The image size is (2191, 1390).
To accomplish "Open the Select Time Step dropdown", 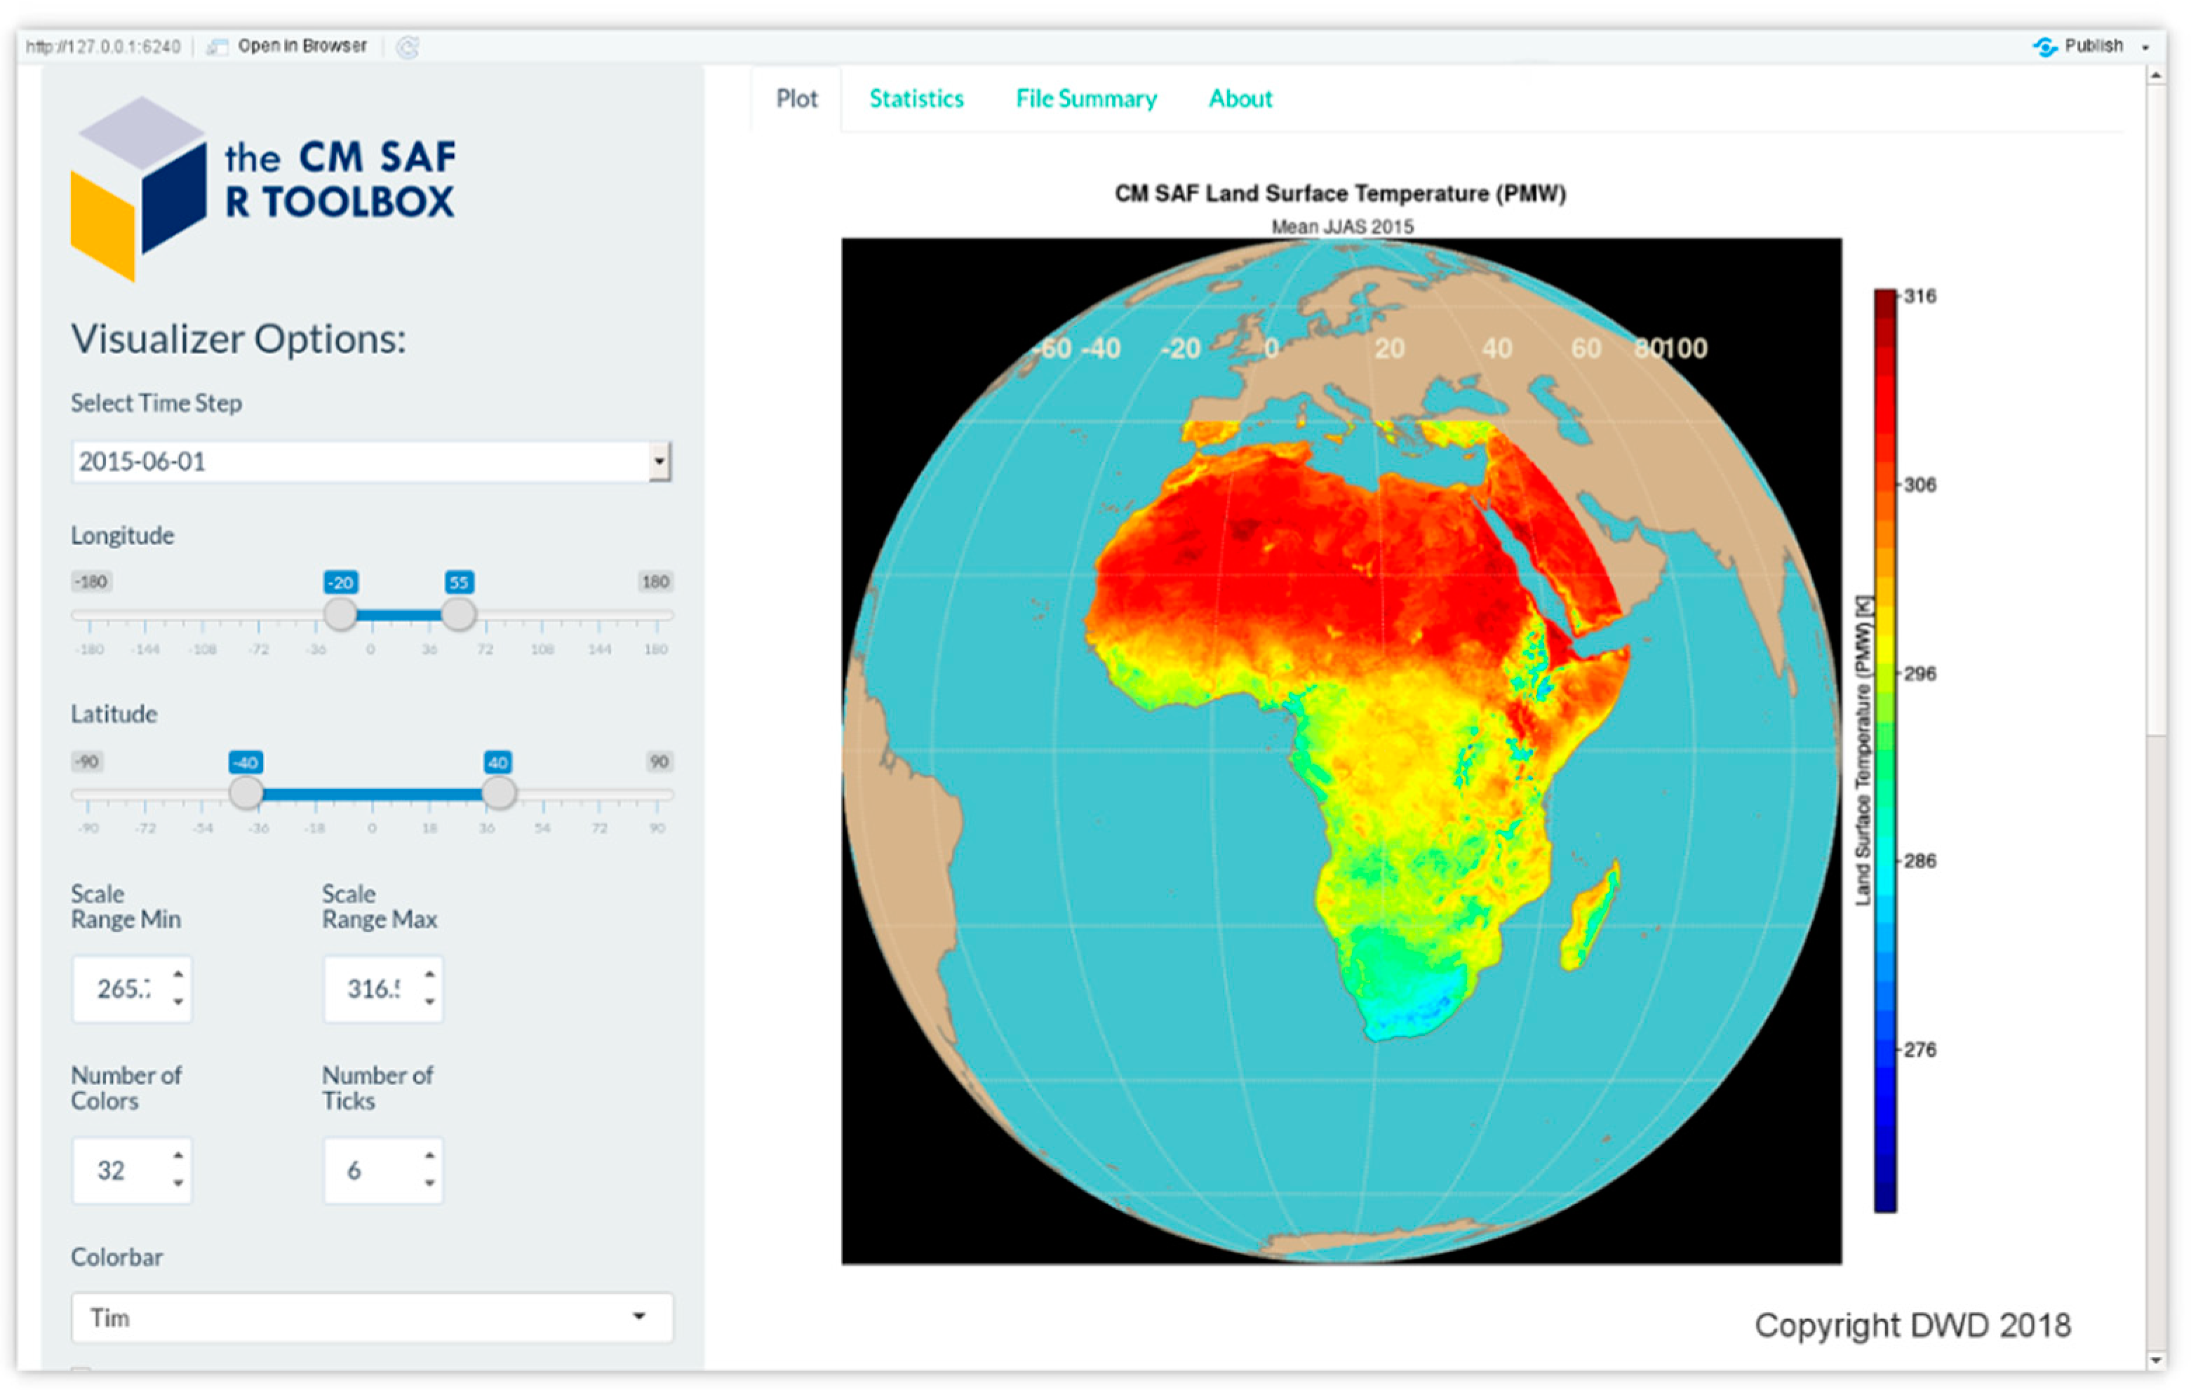I will [659, 461].
